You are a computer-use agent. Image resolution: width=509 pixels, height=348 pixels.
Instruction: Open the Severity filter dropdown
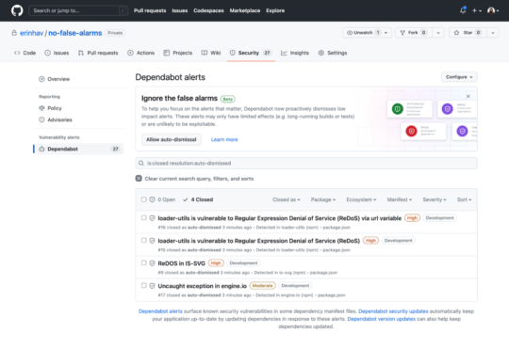(x=435, y=199)
